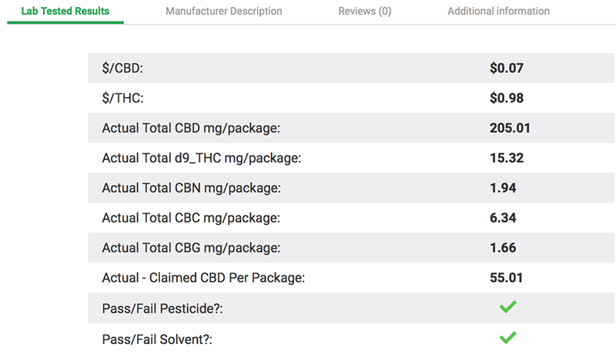Image resolution: width=616 pixels, height=364 pixels.
Task: Click the $0.98 value
Action: 507,98
